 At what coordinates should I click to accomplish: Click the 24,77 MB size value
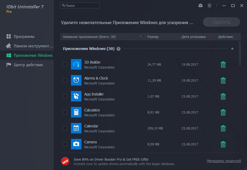(154, 65)
